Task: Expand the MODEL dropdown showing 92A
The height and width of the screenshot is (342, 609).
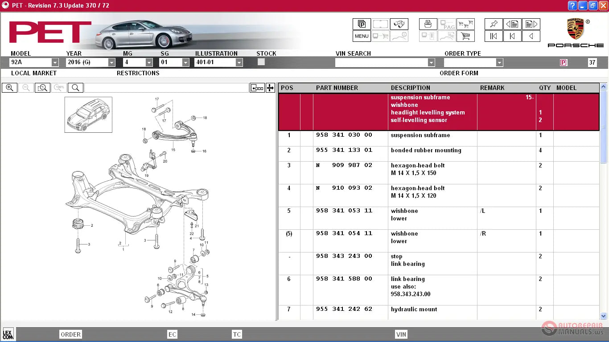Action: point(55,63)
